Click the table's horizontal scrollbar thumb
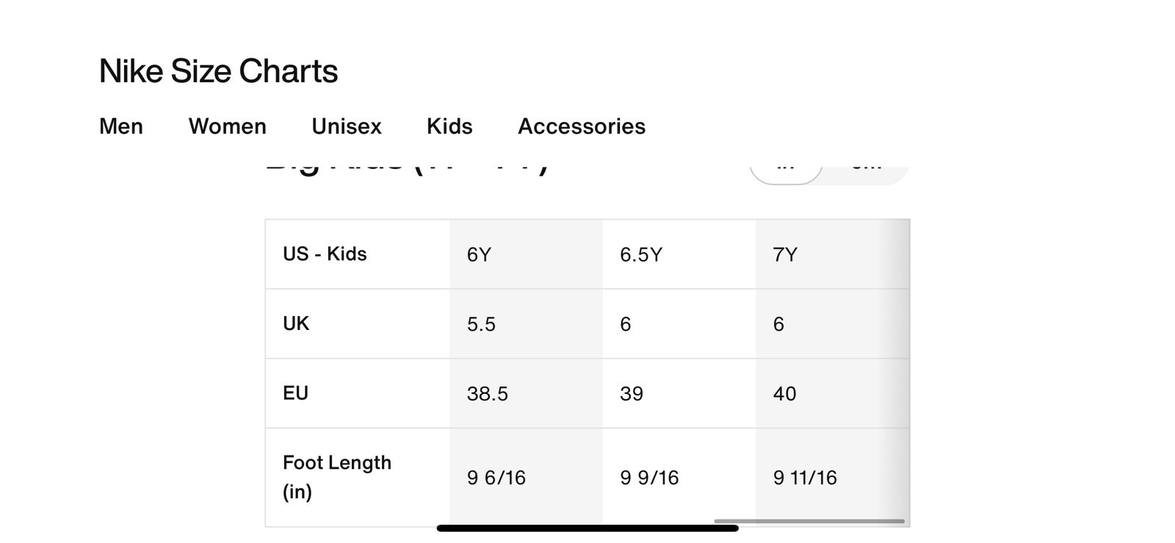 click(x=809, y=522)
